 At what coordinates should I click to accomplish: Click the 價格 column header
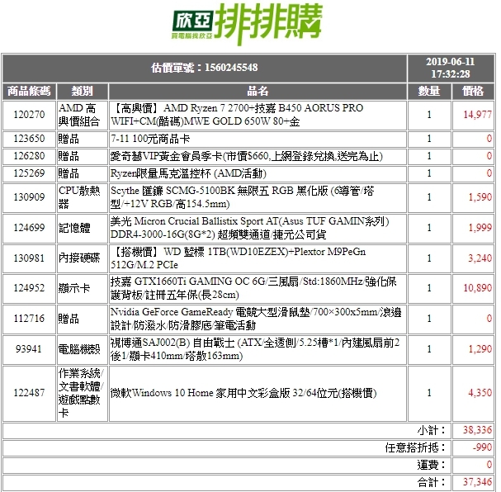pyautogui.click(x=473, y=92)
